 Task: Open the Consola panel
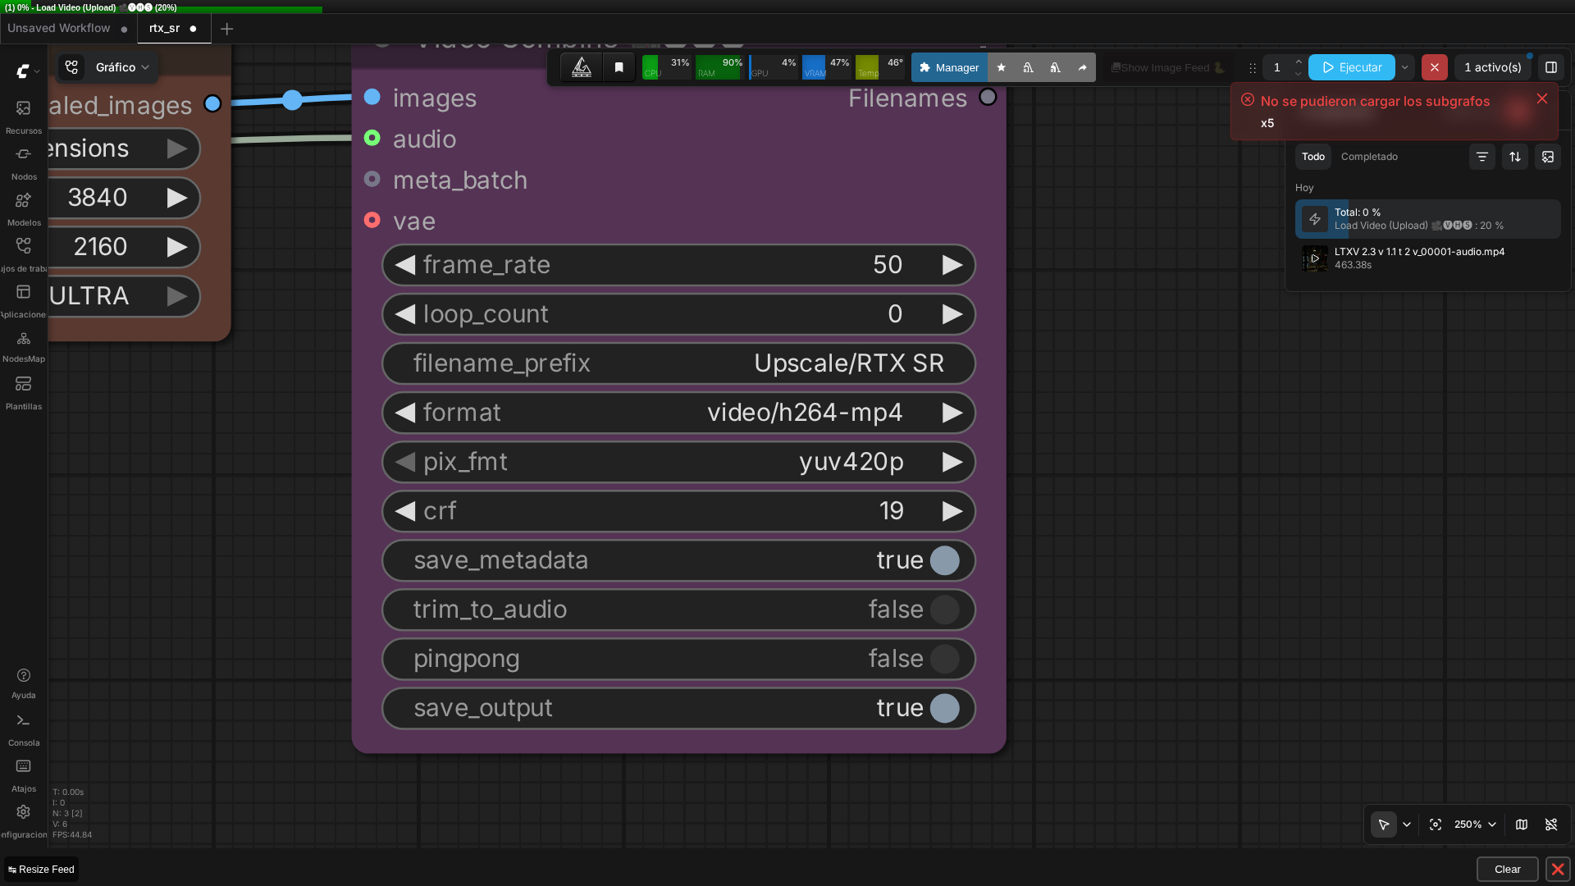pos(23,728)
